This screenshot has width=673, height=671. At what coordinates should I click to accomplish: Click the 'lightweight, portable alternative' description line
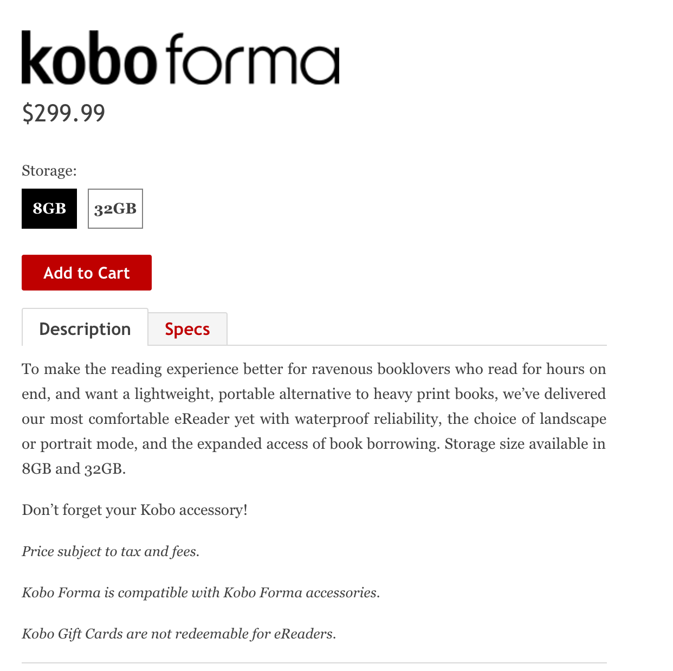313,394
